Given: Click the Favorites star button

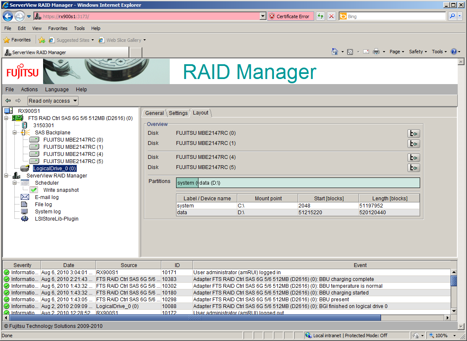Looking at the screenshot, I should click(x=17, y=40).
